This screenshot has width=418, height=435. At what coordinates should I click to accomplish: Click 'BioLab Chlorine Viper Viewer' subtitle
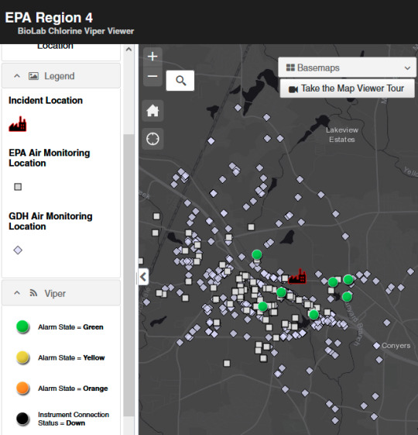point(76,31)
